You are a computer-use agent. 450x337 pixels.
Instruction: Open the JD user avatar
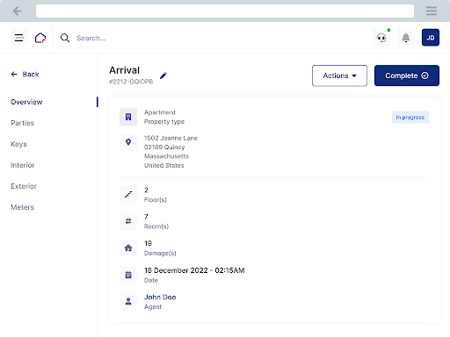pyautogui.click(x=431, y=38)
